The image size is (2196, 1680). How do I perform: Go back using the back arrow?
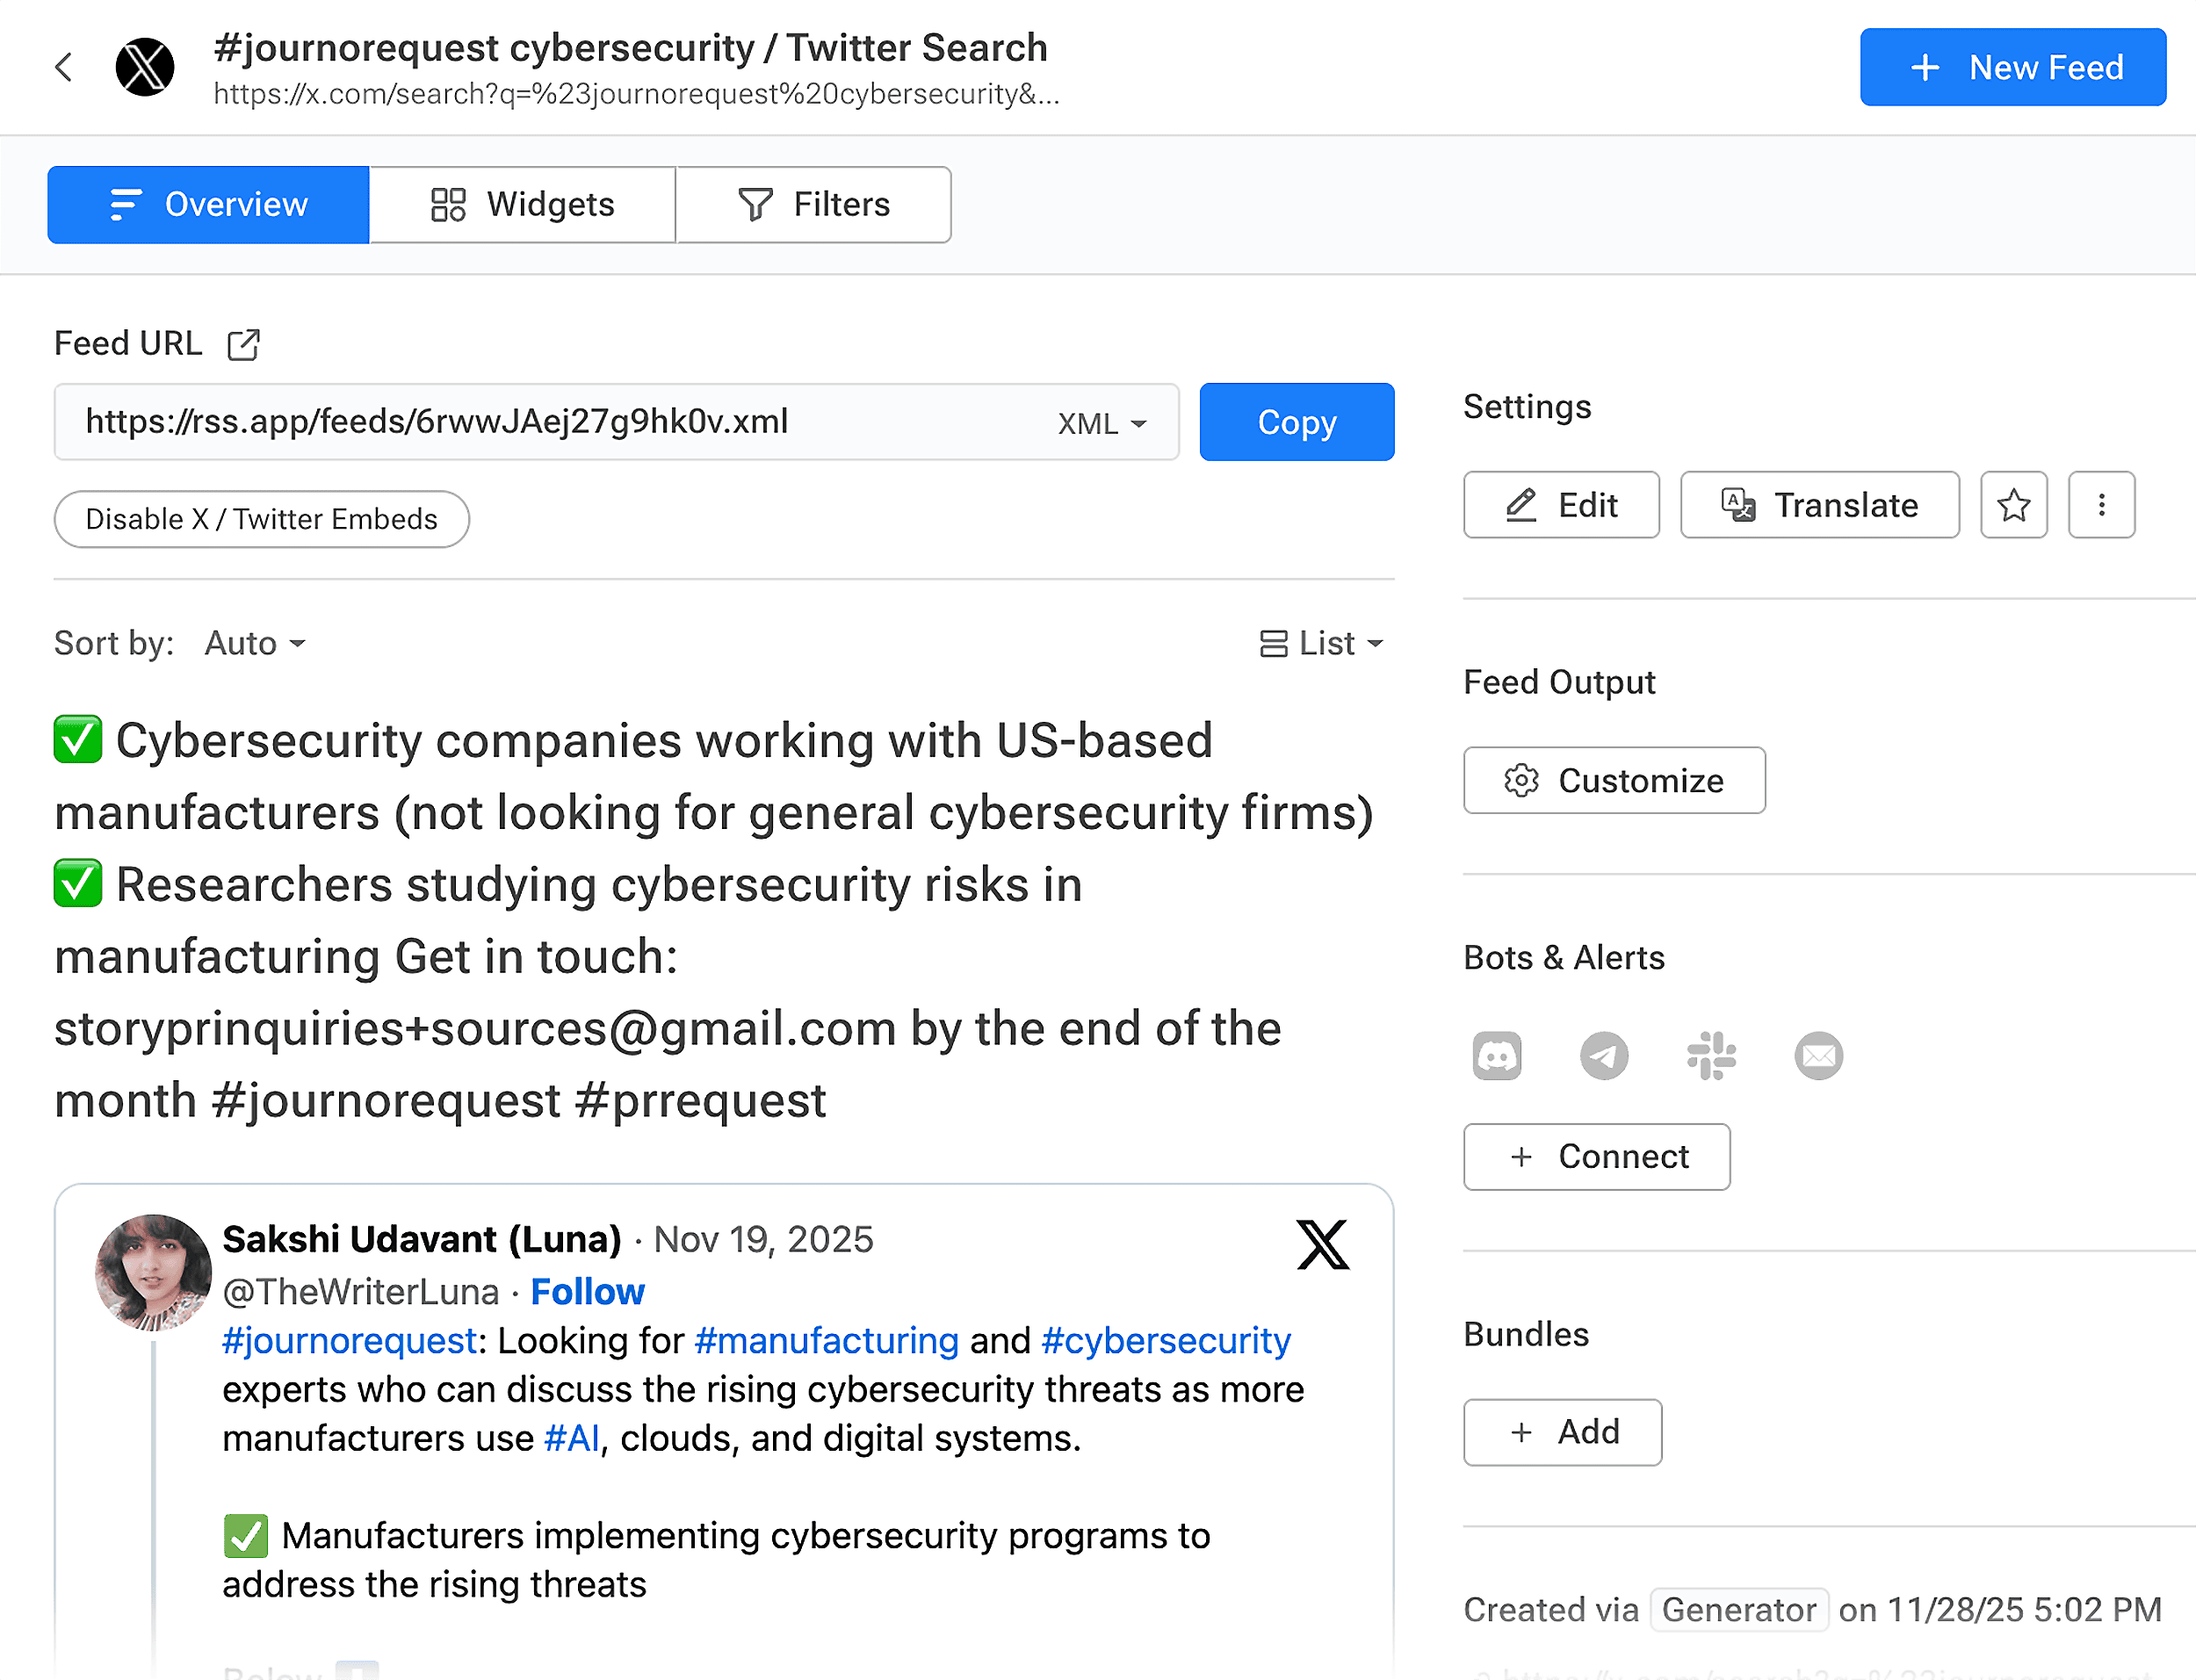click(64, 66)
